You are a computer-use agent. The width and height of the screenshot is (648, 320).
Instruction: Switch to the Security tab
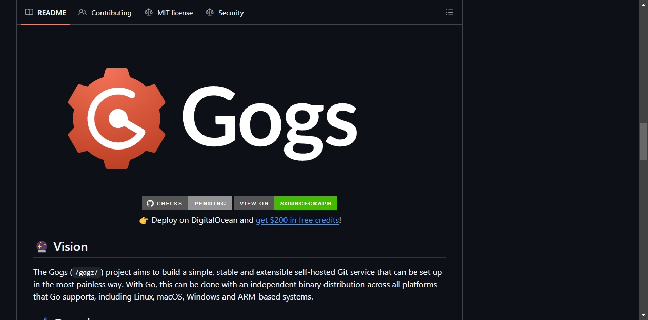(225, 13)
